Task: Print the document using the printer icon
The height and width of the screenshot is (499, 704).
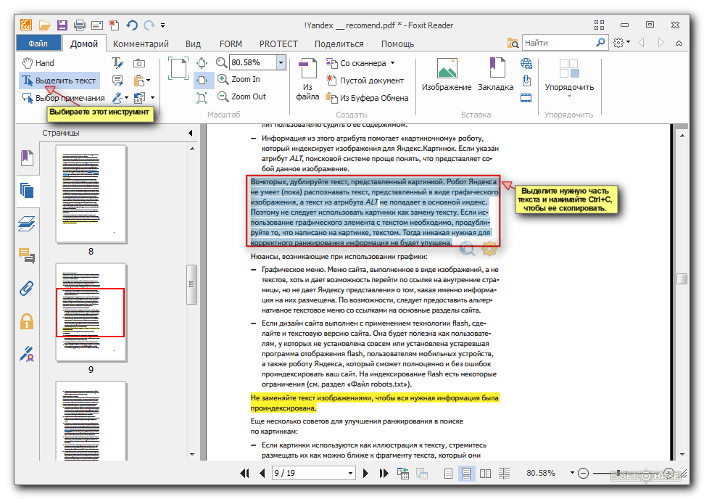Action: coord(80,25)
